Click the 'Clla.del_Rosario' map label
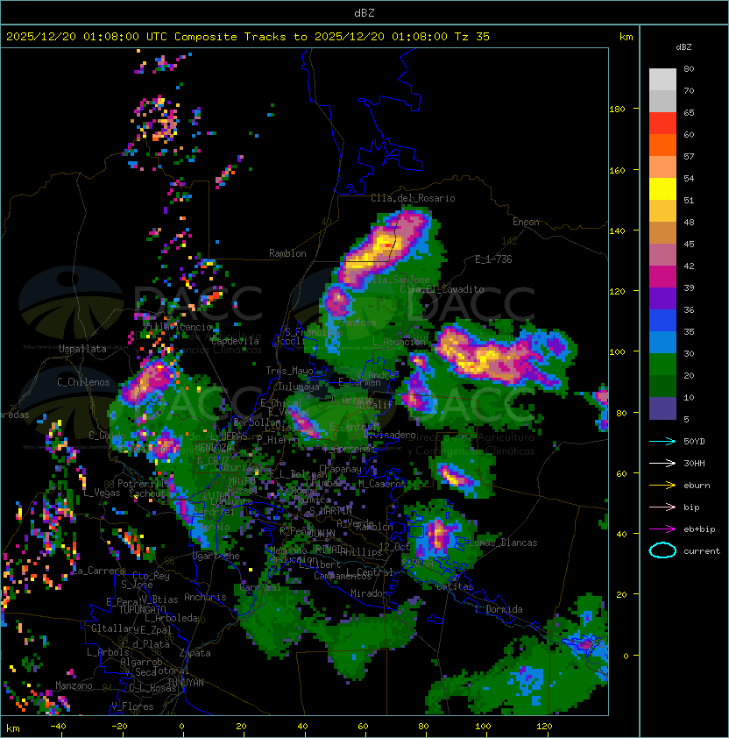The image size is (729, 738). click(413, 198)
